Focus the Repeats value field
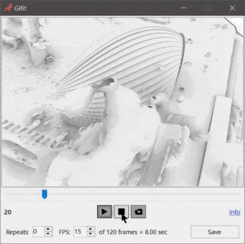The height and width of the screenshot is (244, 245). 39,231
